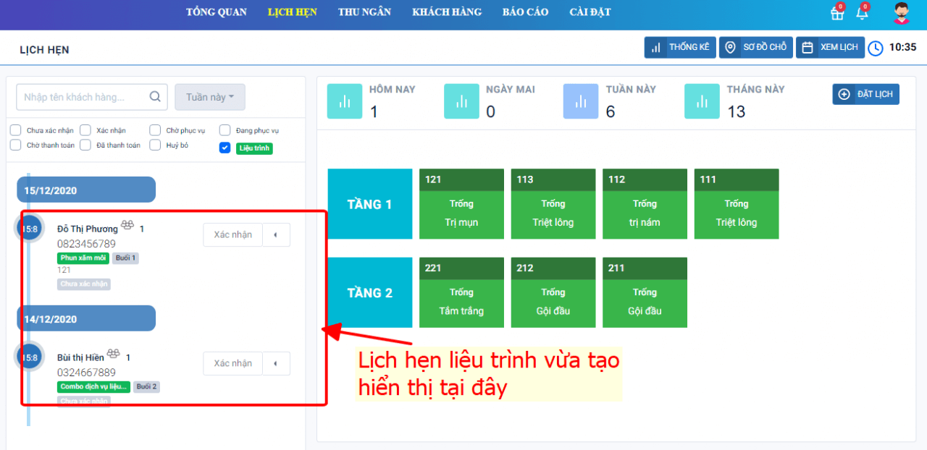Click the customer name search field
Viewport: 927px width, 450px height.
click(83, 97)
